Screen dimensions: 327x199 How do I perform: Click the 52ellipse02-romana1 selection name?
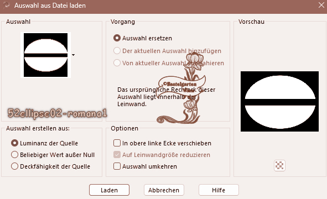58,113
